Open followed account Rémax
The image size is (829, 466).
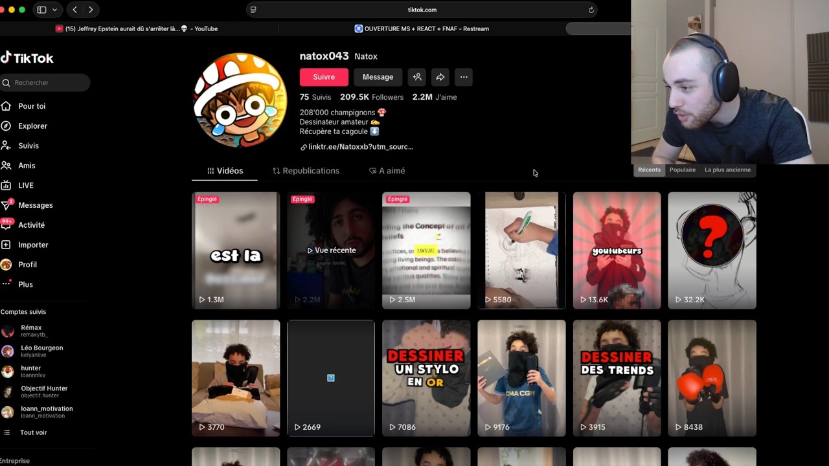[x=31, y=331]
